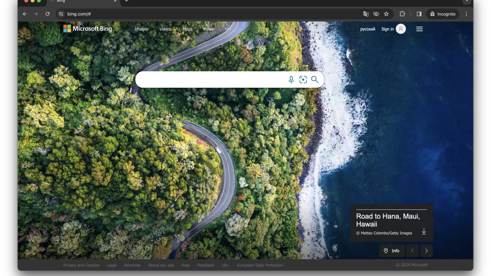Click the microphone voice search icon
This screenshot has width=491, height=276.
pyautogui.click(x=291, y=79)
